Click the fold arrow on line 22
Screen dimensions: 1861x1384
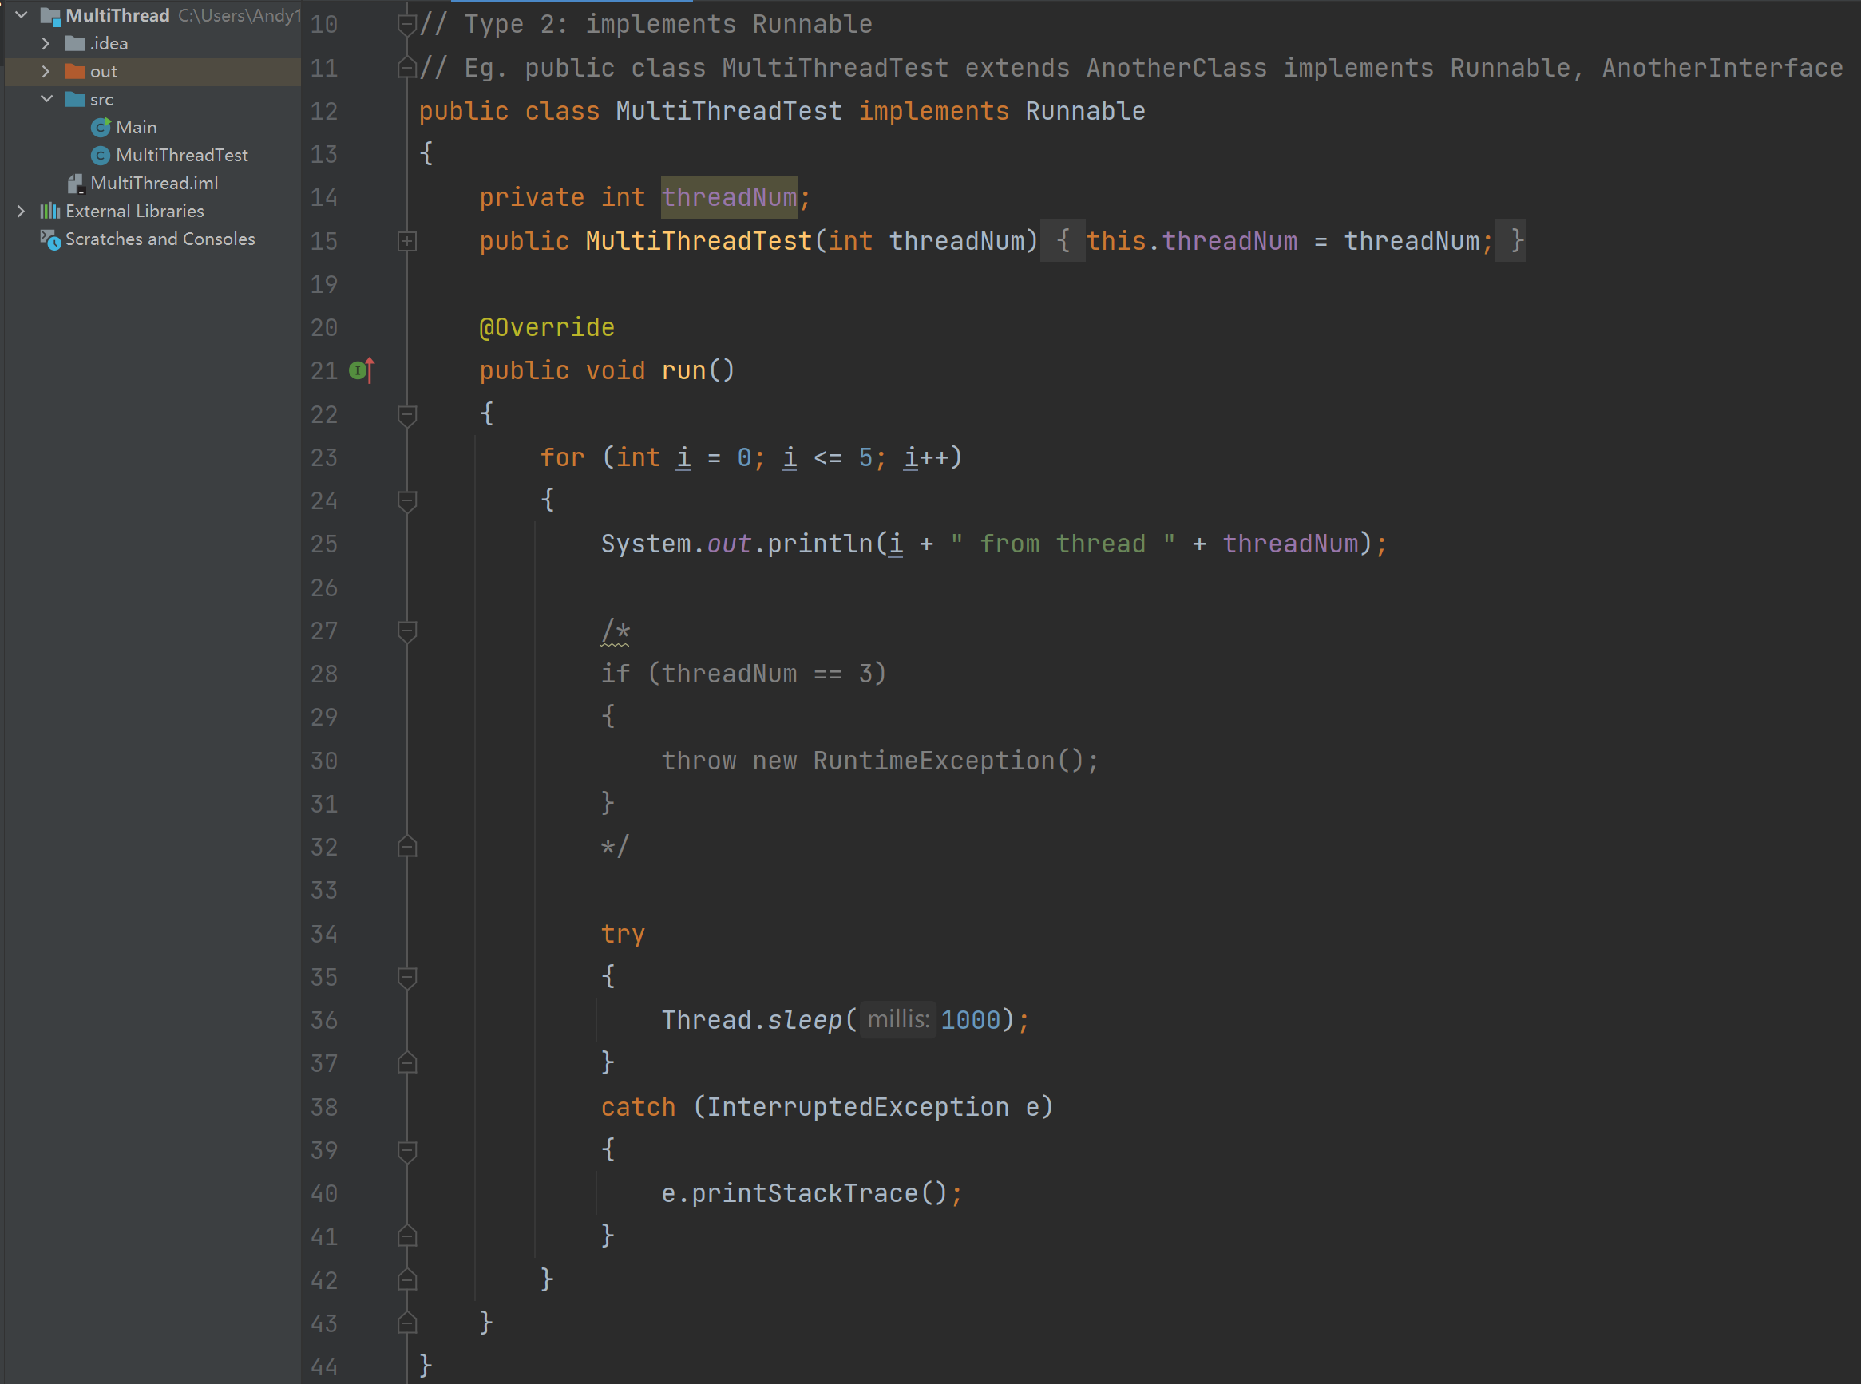pyautogui.click(x=407, y=413)
